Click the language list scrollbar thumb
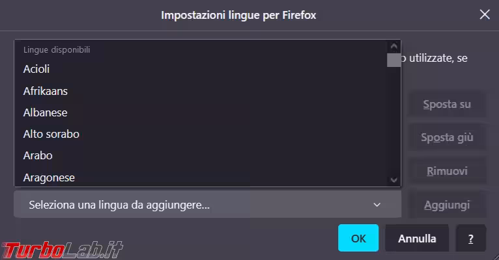499x260 pixels. click(393, 60)
